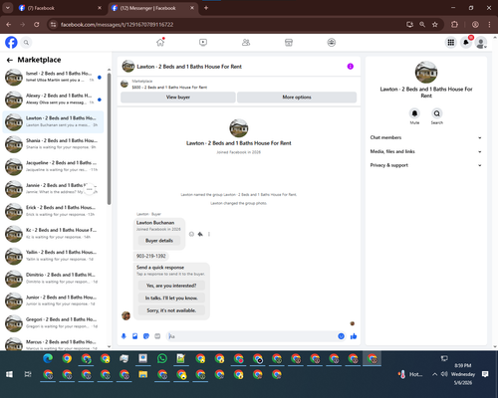Open the Shania conversation
The image size is (498, 398).
click(x=53, y=144)
